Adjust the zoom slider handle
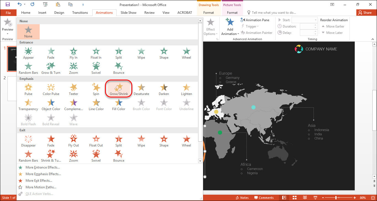 click(336, 198)
